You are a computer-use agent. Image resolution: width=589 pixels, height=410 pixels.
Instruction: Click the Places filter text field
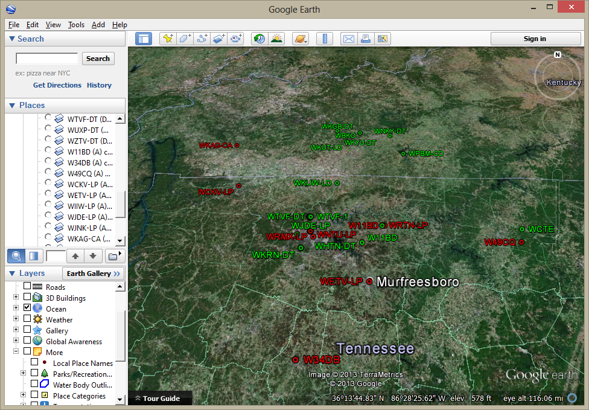click(x=56, y=256)
